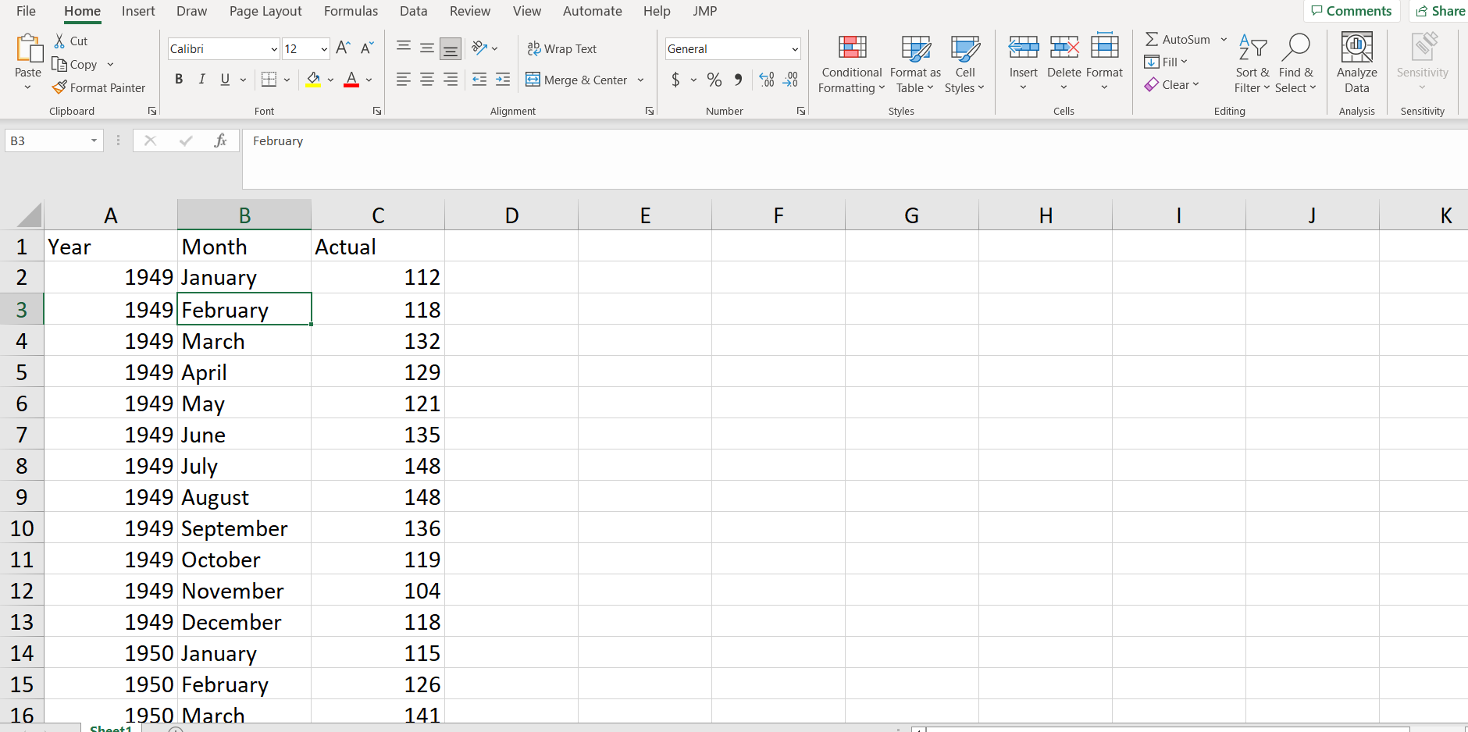
Task: Click the Increase Decimal icon
Action: 767,80
